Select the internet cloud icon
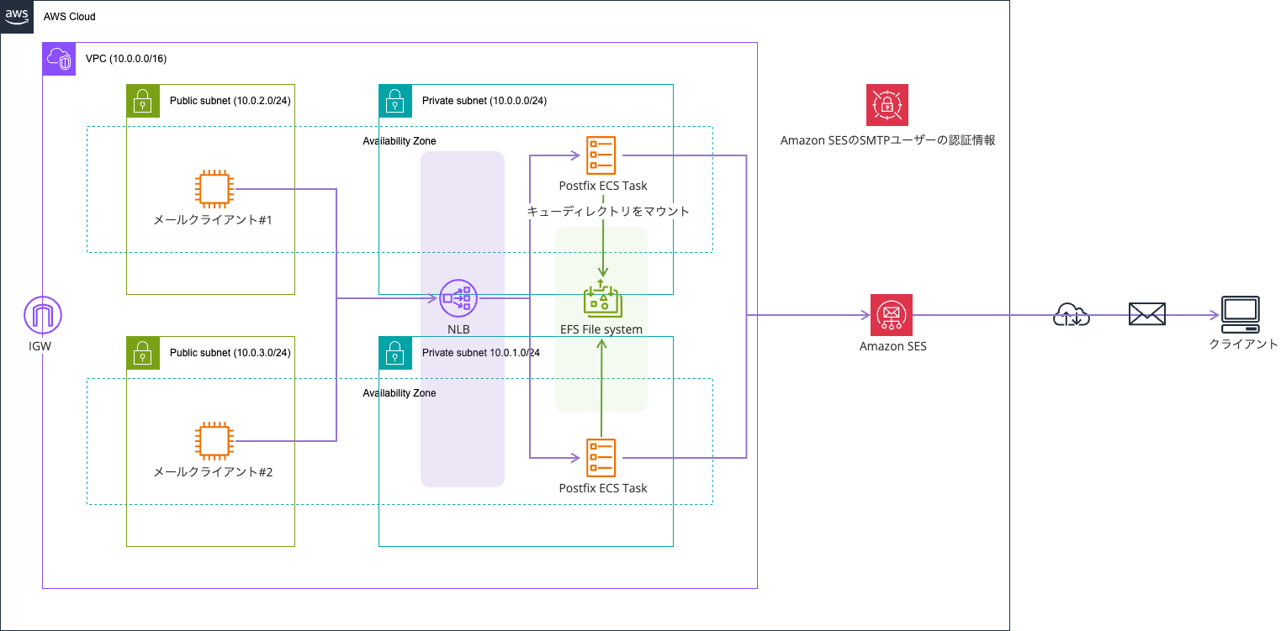Screen dimensions: 1281x631 tap(1072, 315)
